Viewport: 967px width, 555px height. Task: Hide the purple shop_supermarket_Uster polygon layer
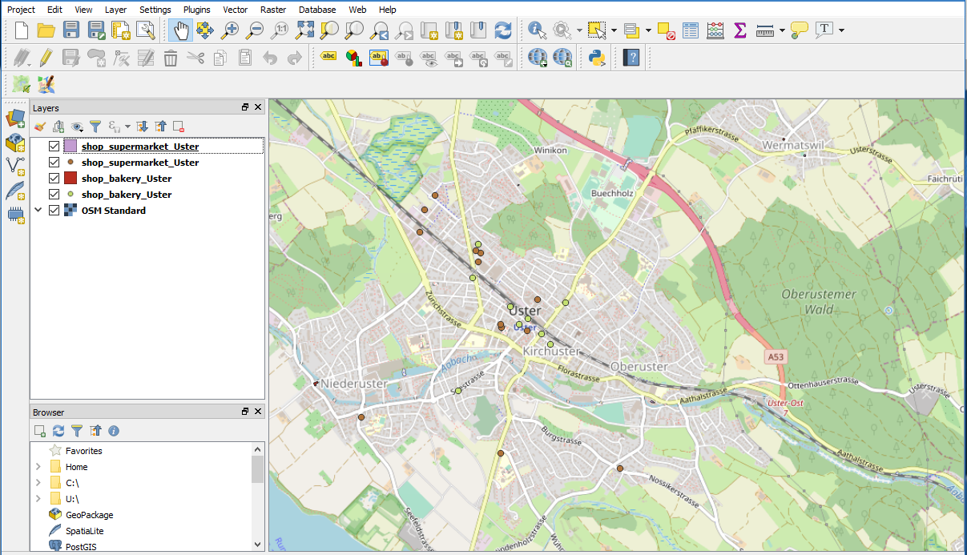[54, 147]
